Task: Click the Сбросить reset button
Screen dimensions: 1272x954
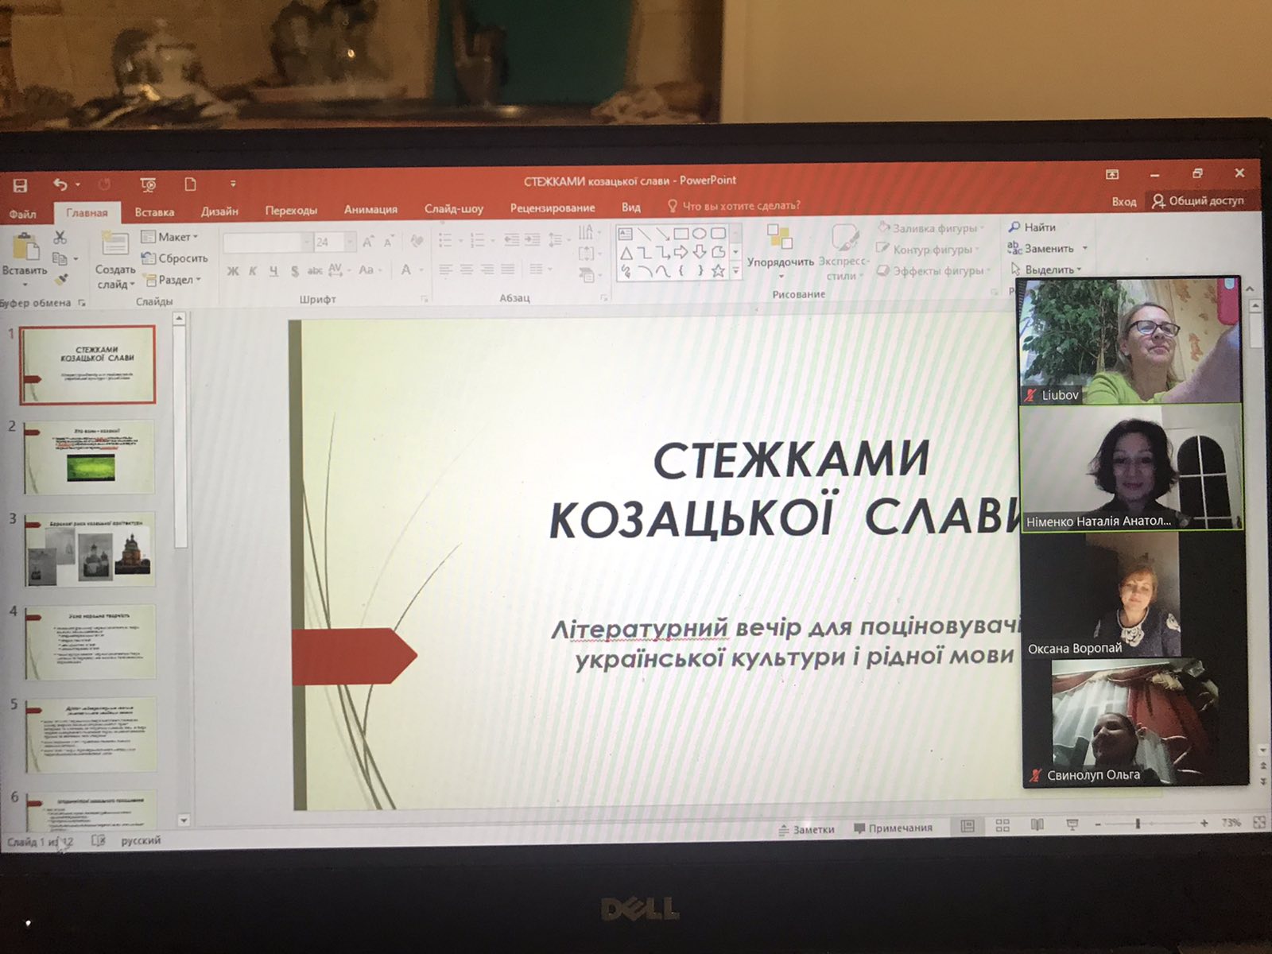Action: tap(175, 258)
